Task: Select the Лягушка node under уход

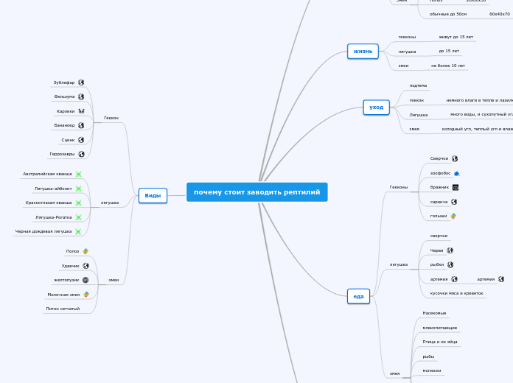Action: coord(419,115)
